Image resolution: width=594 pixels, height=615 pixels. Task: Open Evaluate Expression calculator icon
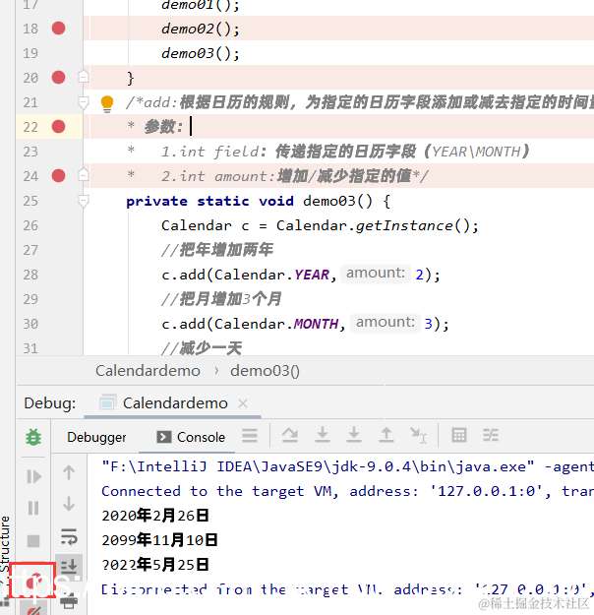[x=458, y=435]
